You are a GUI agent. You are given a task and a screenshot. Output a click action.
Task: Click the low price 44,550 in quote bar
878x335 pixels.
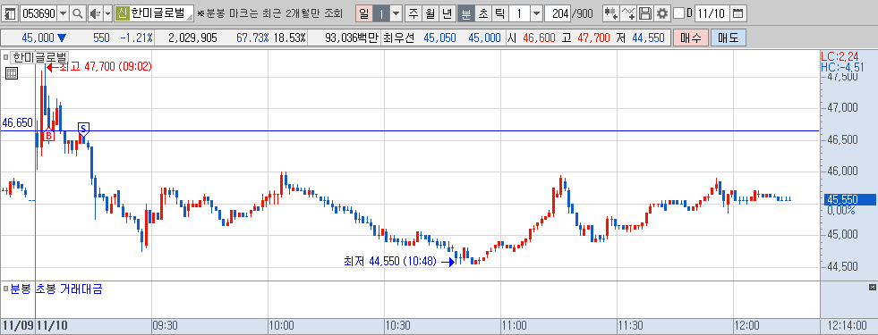click(648, 38)
